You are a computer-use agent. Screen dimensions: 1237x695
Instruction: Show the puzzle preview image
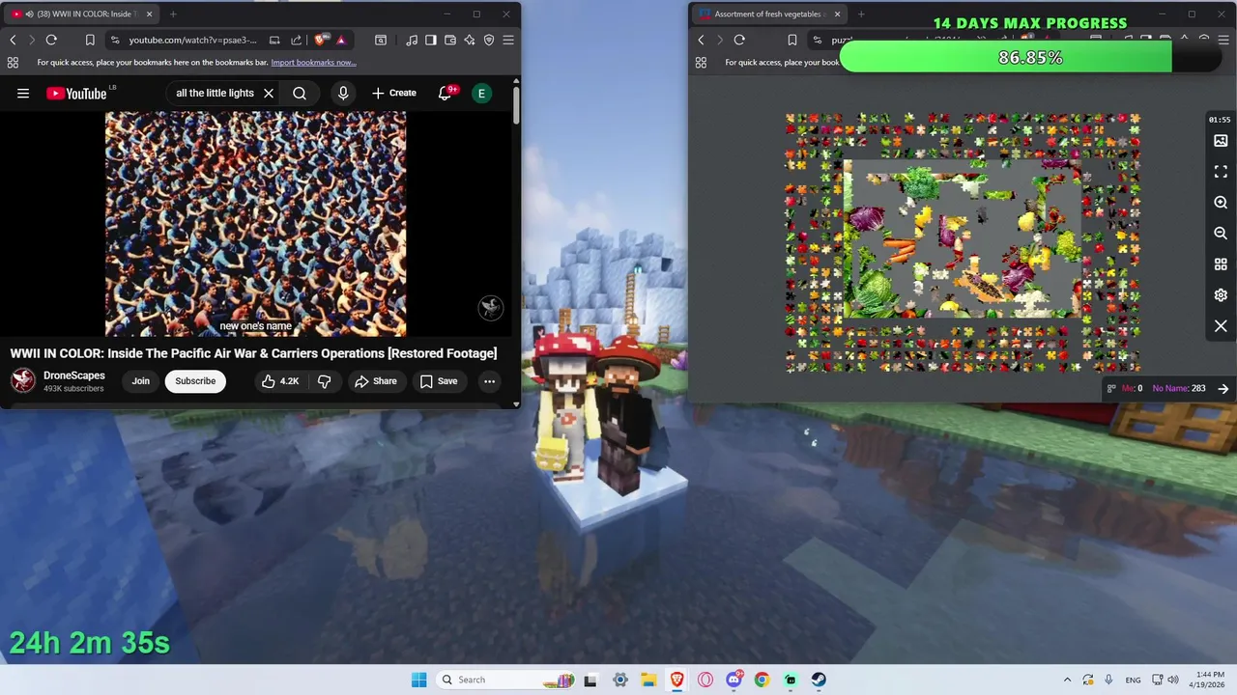click(x=1221, y=141)
